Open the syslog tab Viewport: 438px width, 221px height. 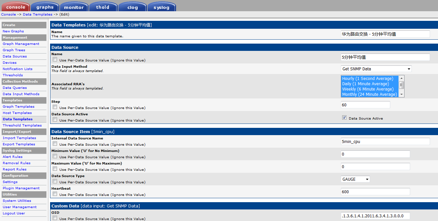pyautogui.click(x=161, y=7)
